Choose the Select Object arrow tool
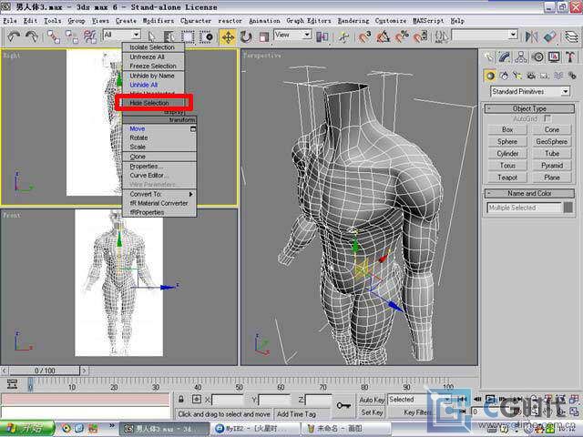583x437 pixels. (151, 36)
